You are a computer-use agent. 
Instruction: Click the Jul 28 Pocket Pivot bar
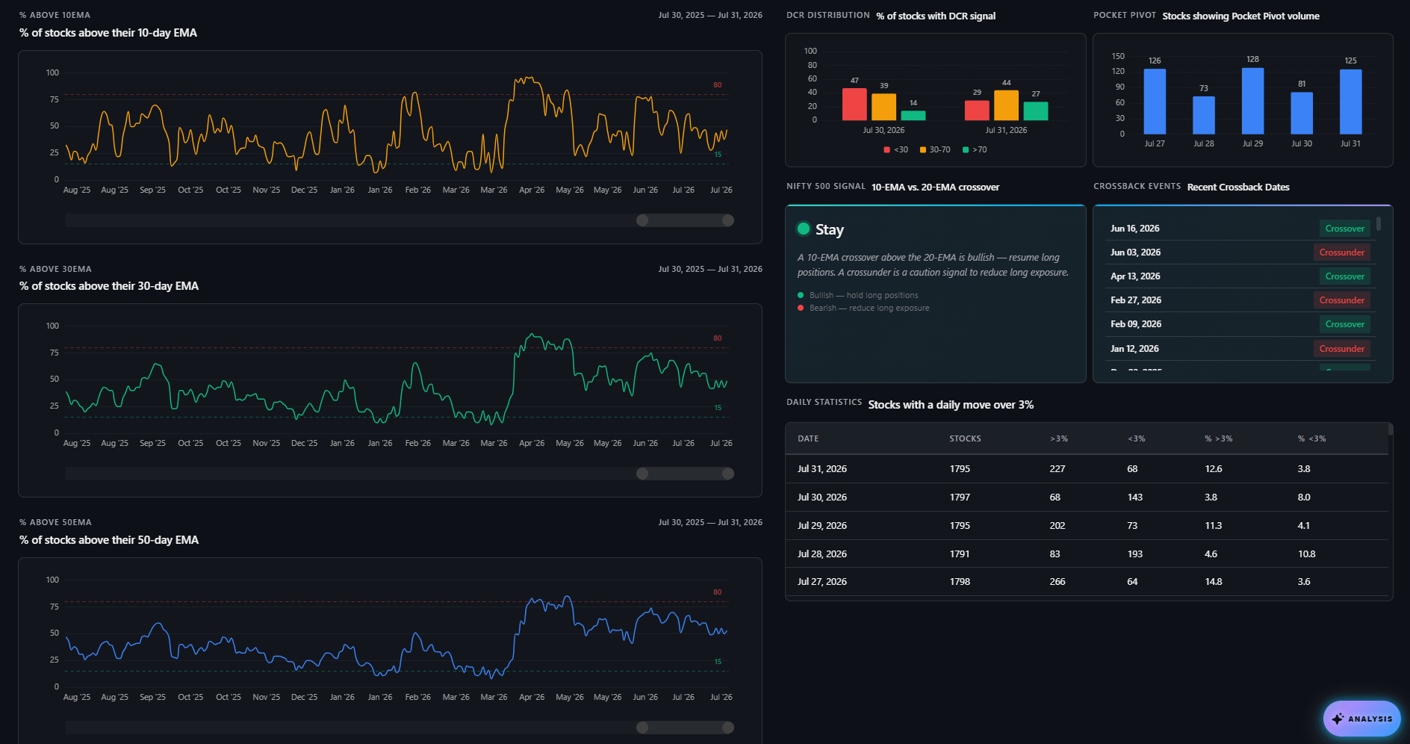[x=1204, y=115]
